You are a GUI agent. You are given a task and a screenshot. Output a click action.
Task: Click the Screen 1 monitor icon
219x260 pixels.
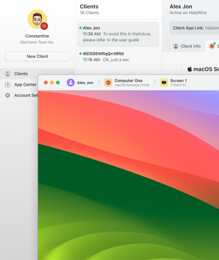(x=164, y=83)
